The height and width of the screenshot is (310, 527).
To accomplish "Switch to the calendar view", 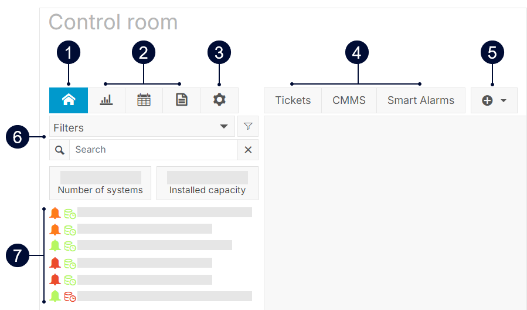I will point(144,100).
